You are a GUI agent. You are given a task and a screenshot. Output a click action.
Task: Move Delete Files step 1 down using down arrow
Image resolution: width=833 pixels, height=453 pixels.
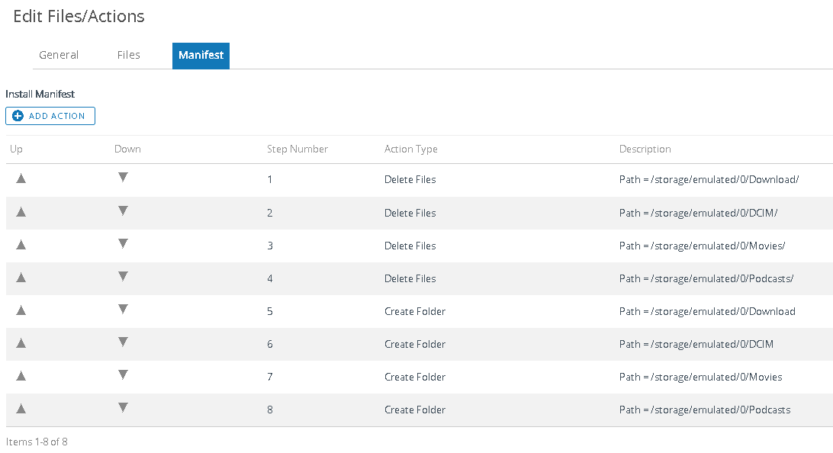(x=123, y=178)
